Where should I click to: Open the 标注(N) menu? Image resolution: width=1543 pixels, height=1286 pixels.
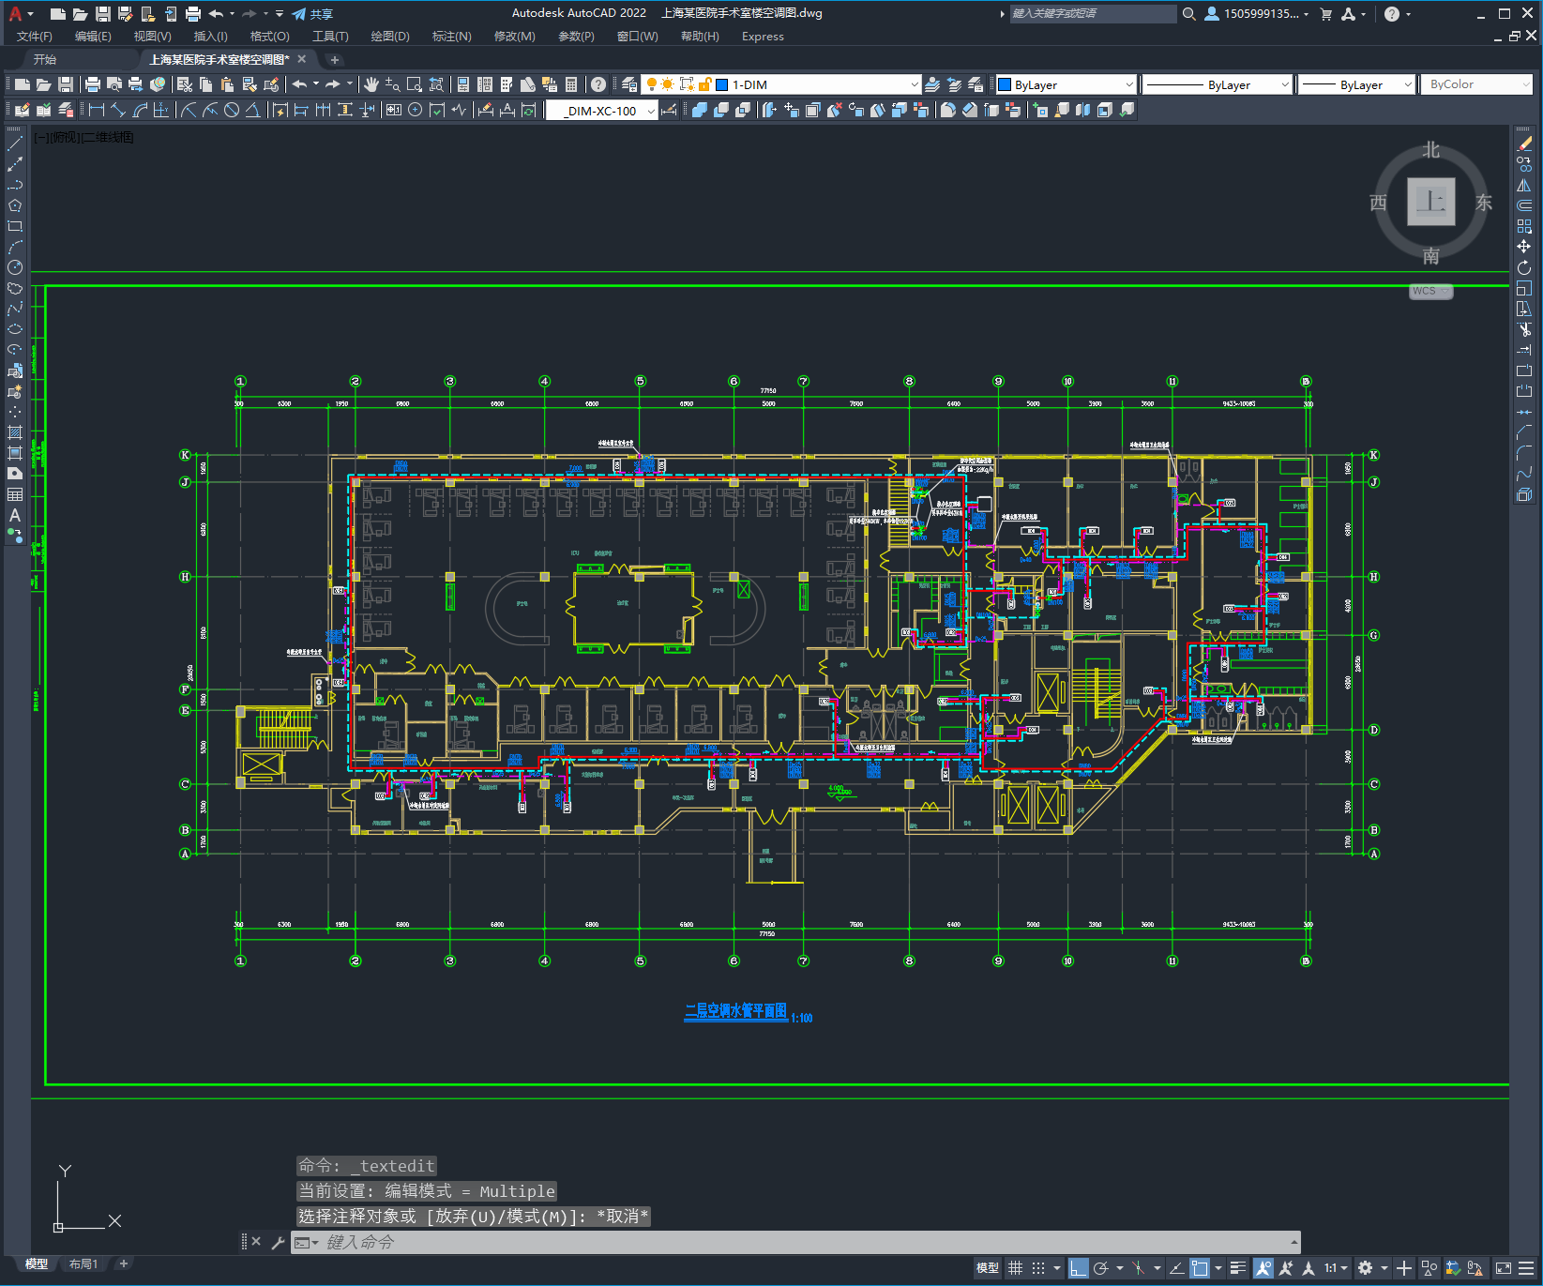[x=451, y=37]
